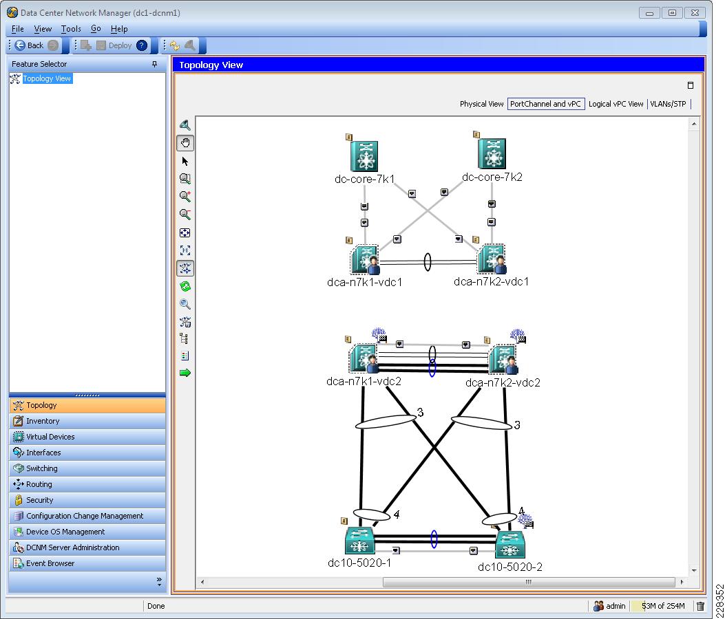Select the hand pan tool
The image size is (725, 619).
click(x=185, y=143)
